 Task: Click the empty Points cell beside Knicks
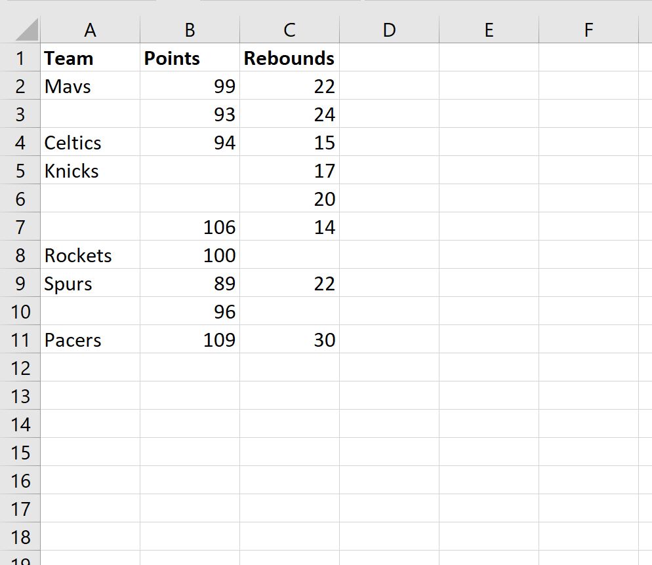pos(190,171)
